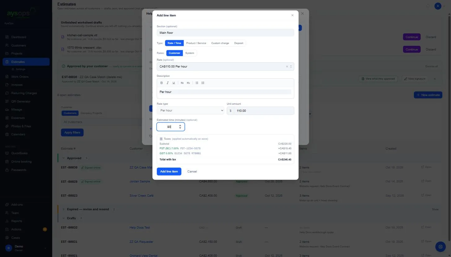
Task: Open QR Generator in the sidebar
Action: [x=26, y=102]
